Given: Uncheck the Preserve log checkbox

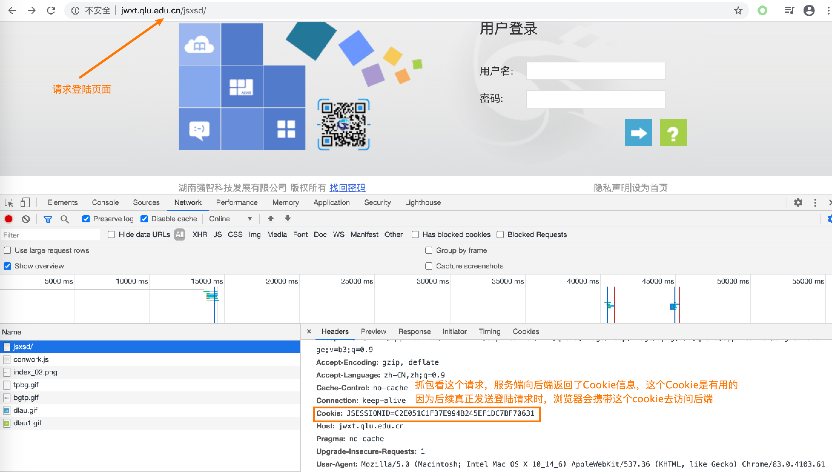Looking at the screenshot, I should click(x=86, y=219).
